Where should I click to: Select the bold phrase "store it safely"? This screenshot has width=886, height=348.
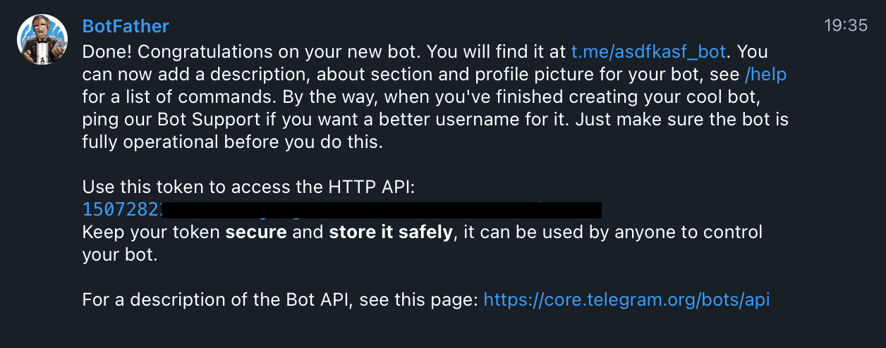(391, 232)
